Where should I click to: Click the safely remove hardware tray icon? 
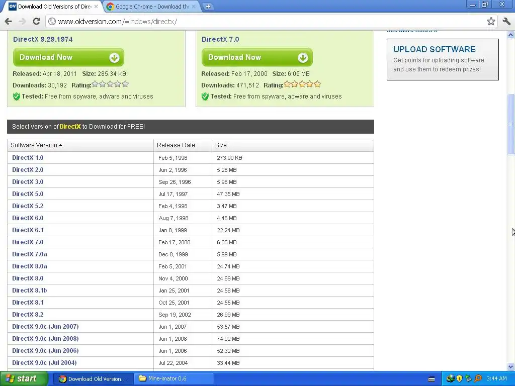tap(468, 379)
